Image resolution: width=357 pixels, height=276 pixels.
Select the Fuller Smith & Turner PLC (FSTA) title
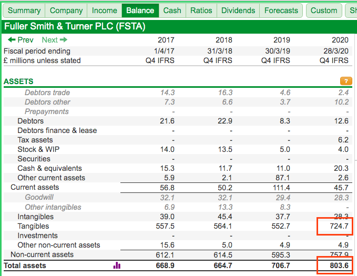75,26
